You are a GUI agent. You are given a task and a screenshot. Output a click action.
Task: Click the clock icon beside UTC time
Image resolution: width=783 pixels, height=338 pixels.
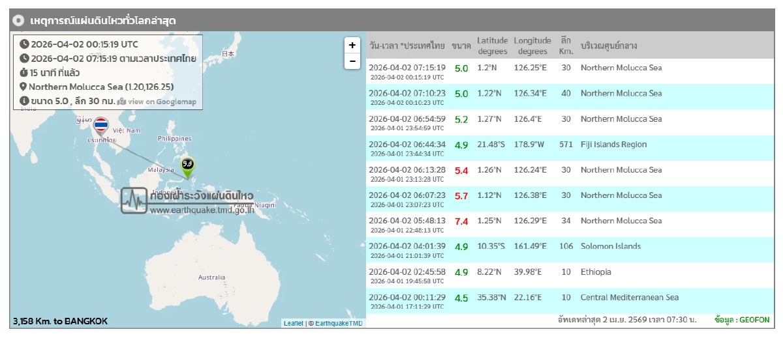pyautogui.click(x=24, y=44)
